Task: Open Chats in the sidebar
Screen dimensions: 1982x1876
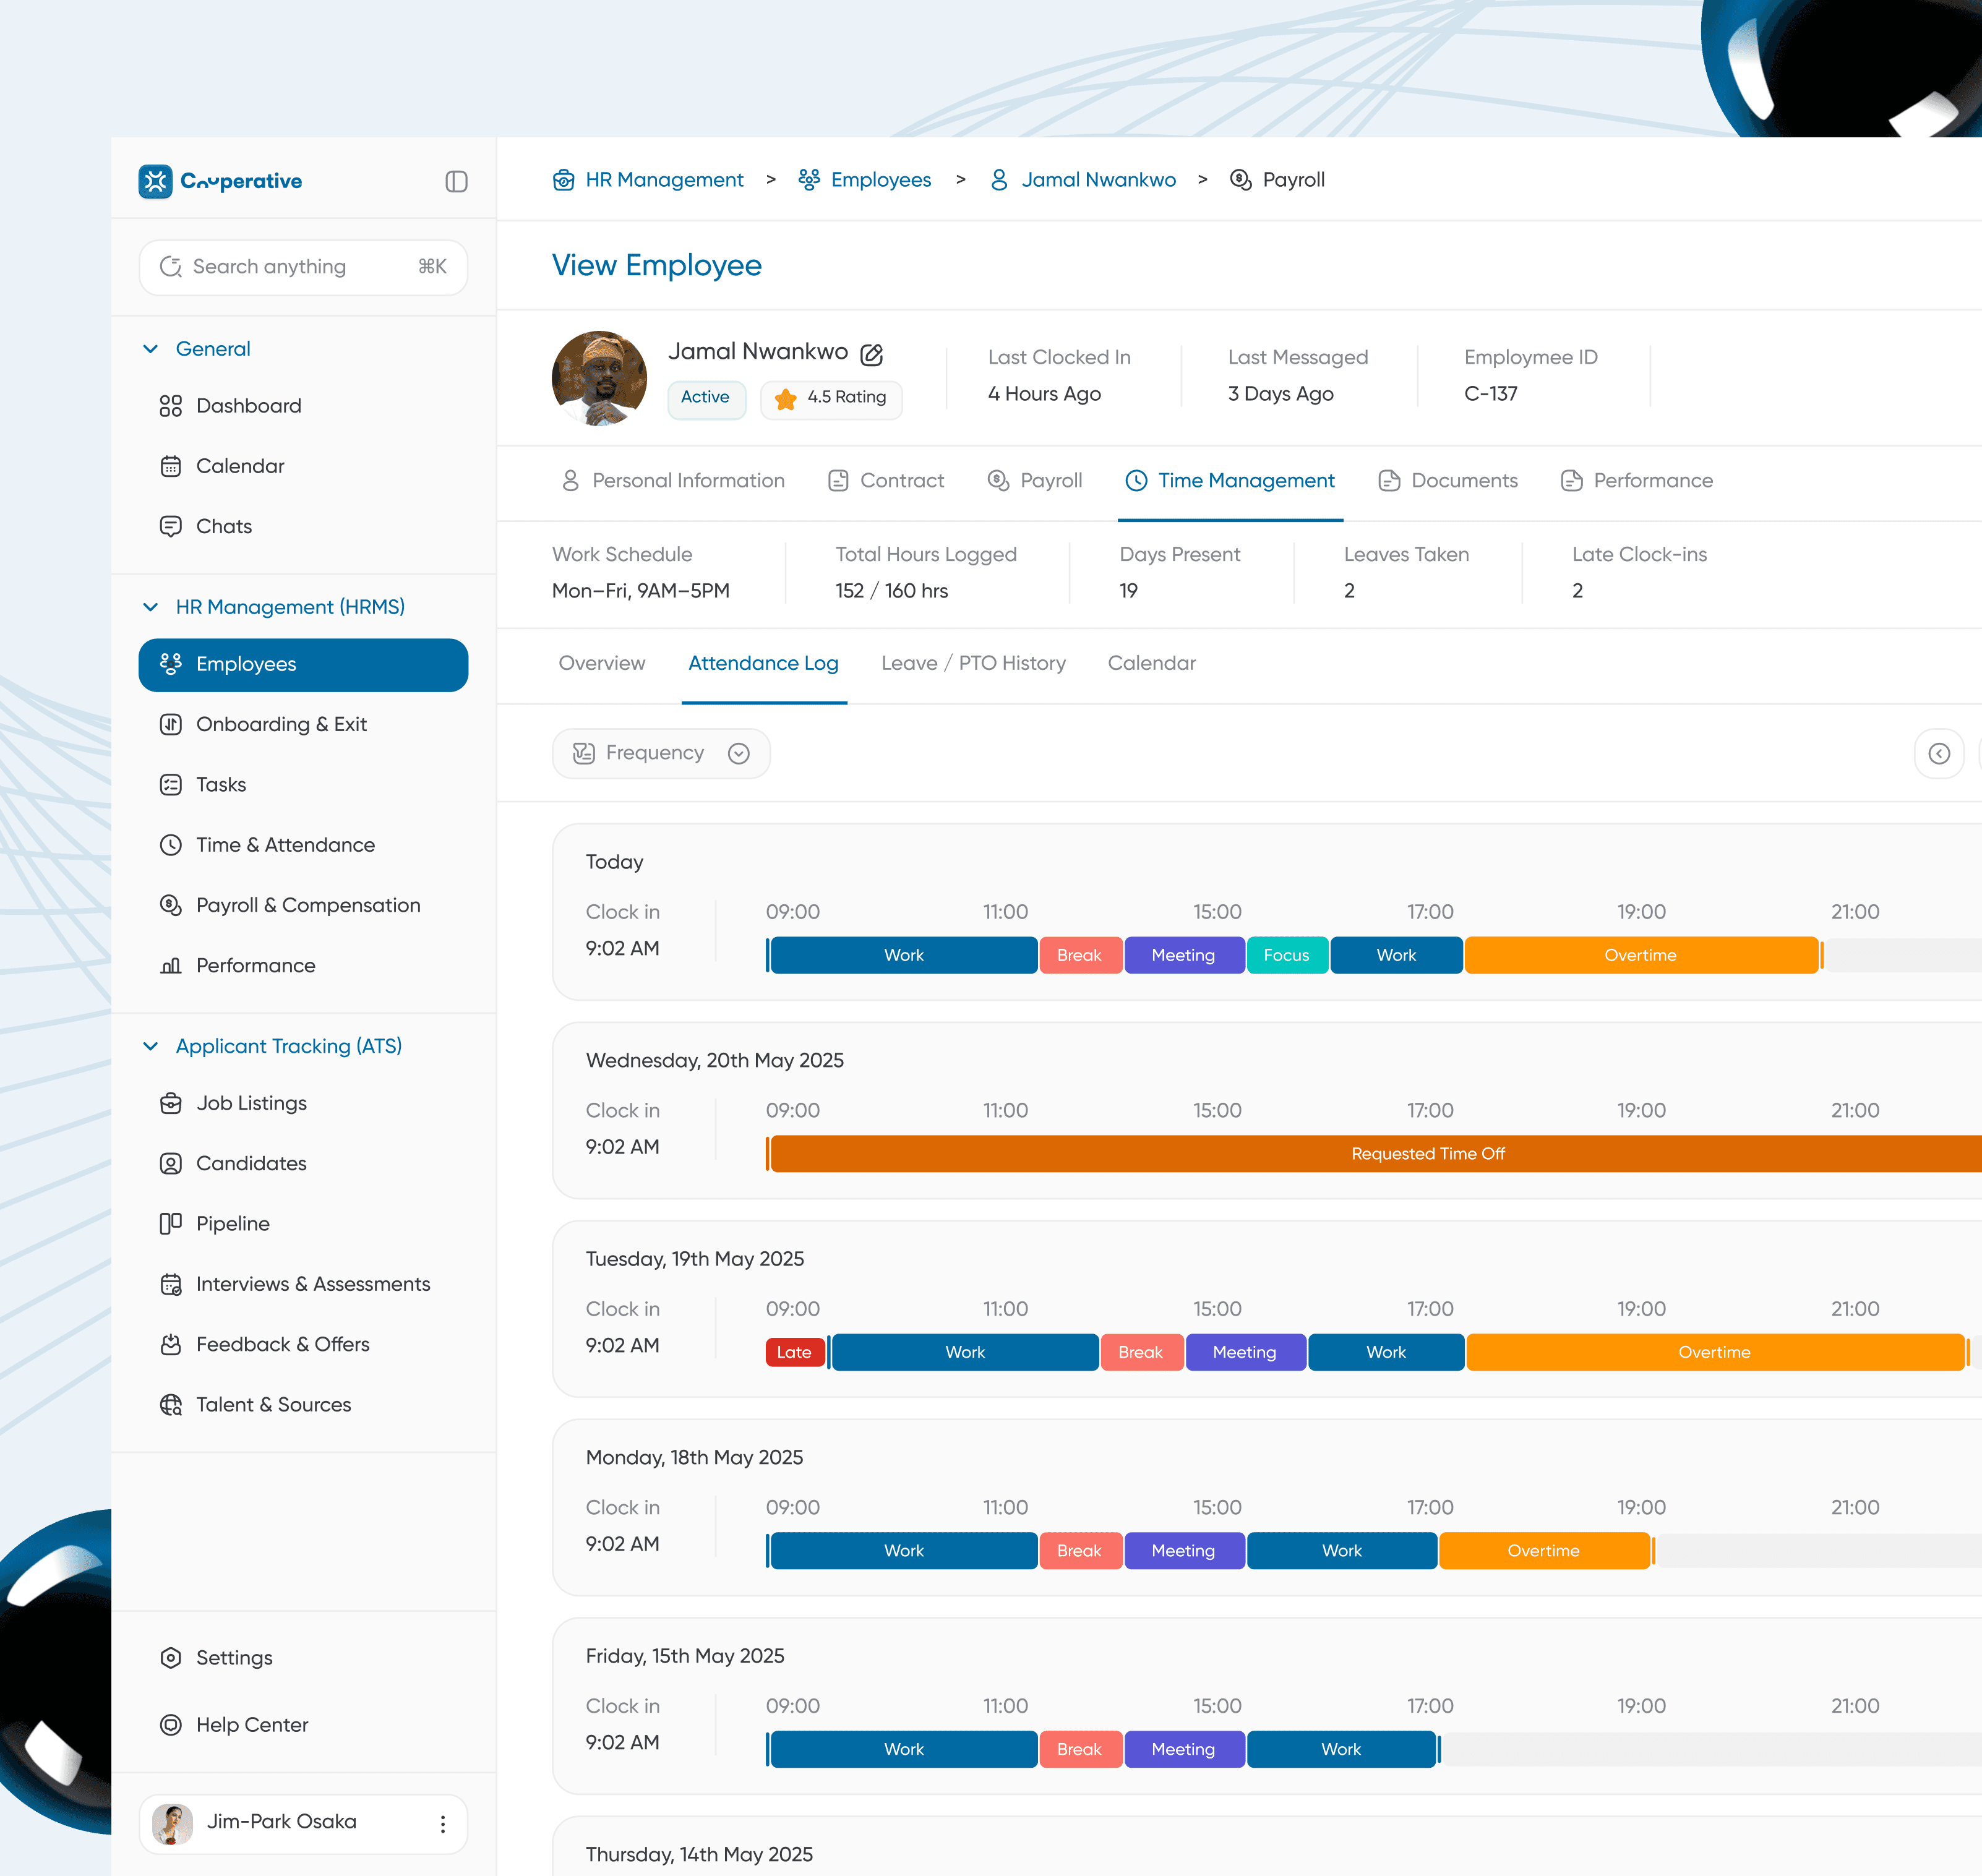Action: coord(223,526)
